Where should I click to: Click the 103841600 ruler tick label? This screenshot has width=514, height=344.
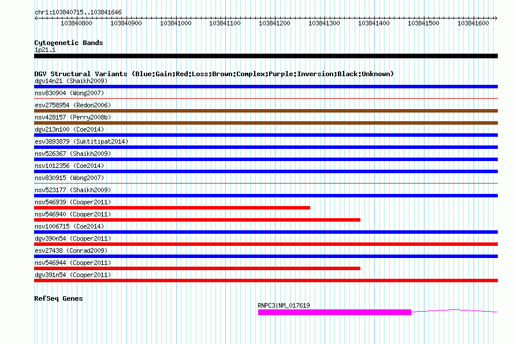(473, 23)
